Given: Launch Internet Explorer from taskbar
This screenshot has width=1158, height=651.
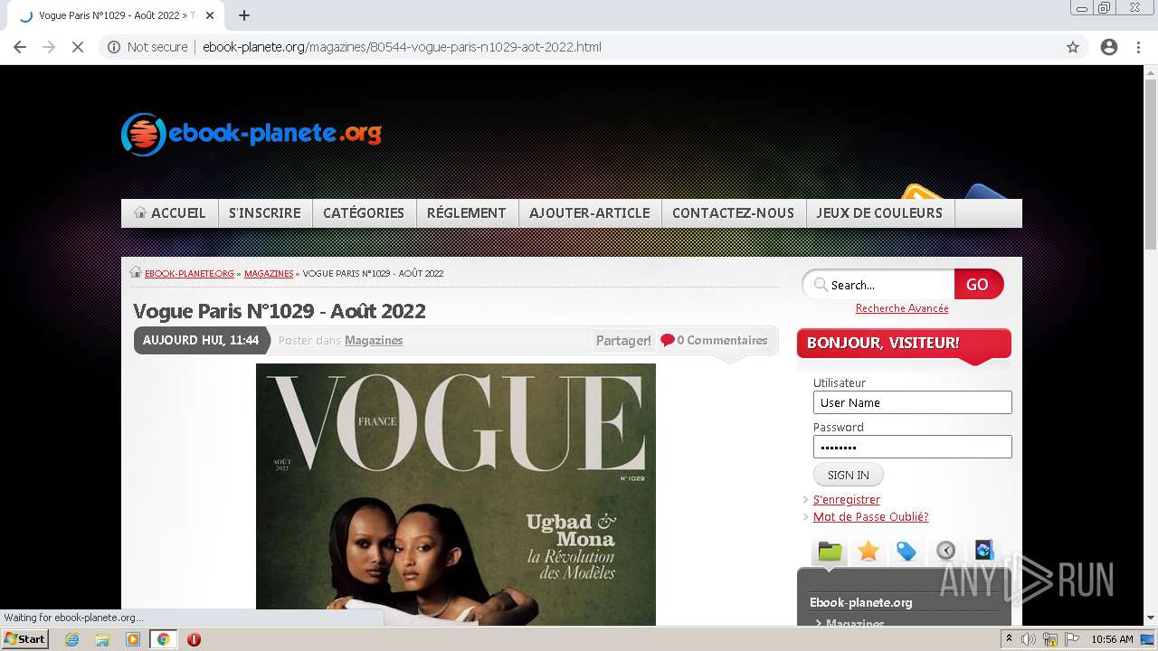Looking at the screenshot, I should (71, 639).
